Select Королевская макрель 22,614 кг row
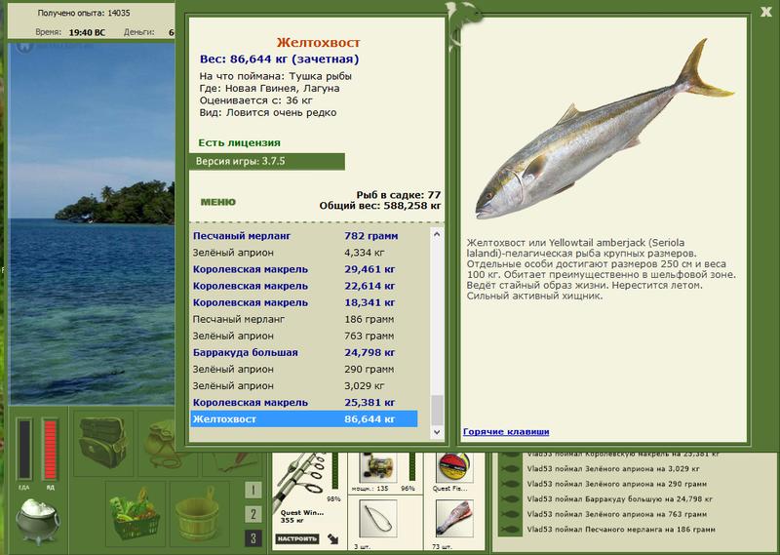Screen dimensions: 780x555 (x=304, y=286)
